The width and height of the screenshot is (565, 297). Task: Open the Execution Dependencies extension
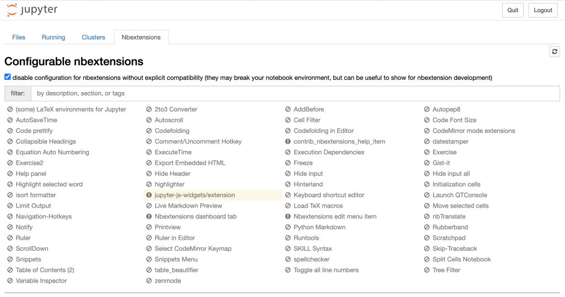coord(329,152)
